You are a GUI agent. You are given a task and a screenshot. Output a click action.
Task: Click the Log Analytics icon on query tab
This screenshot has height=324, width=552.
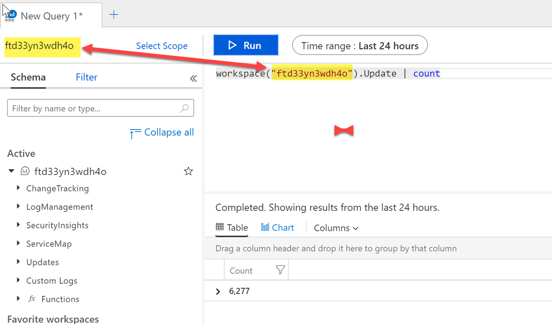coord(11,15)
